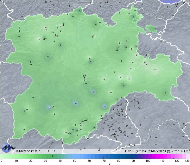The width and height of the screenshot is (190, 165).
Task: Click the scale label 110
Action: (162, 161)
